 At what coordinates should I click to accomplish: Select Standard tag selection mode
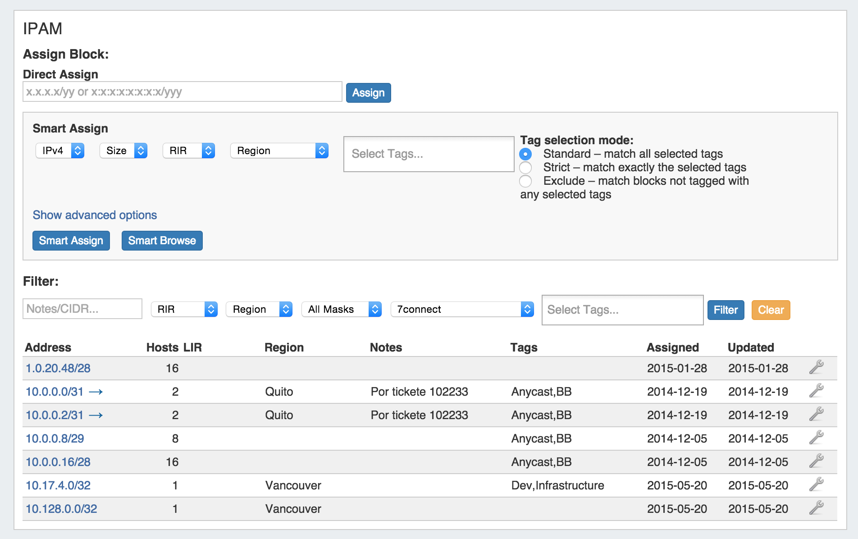(525, 154)
